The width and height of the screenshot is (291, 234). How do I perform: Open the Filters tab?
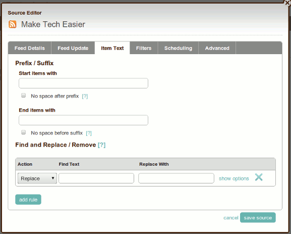[144, 48]
